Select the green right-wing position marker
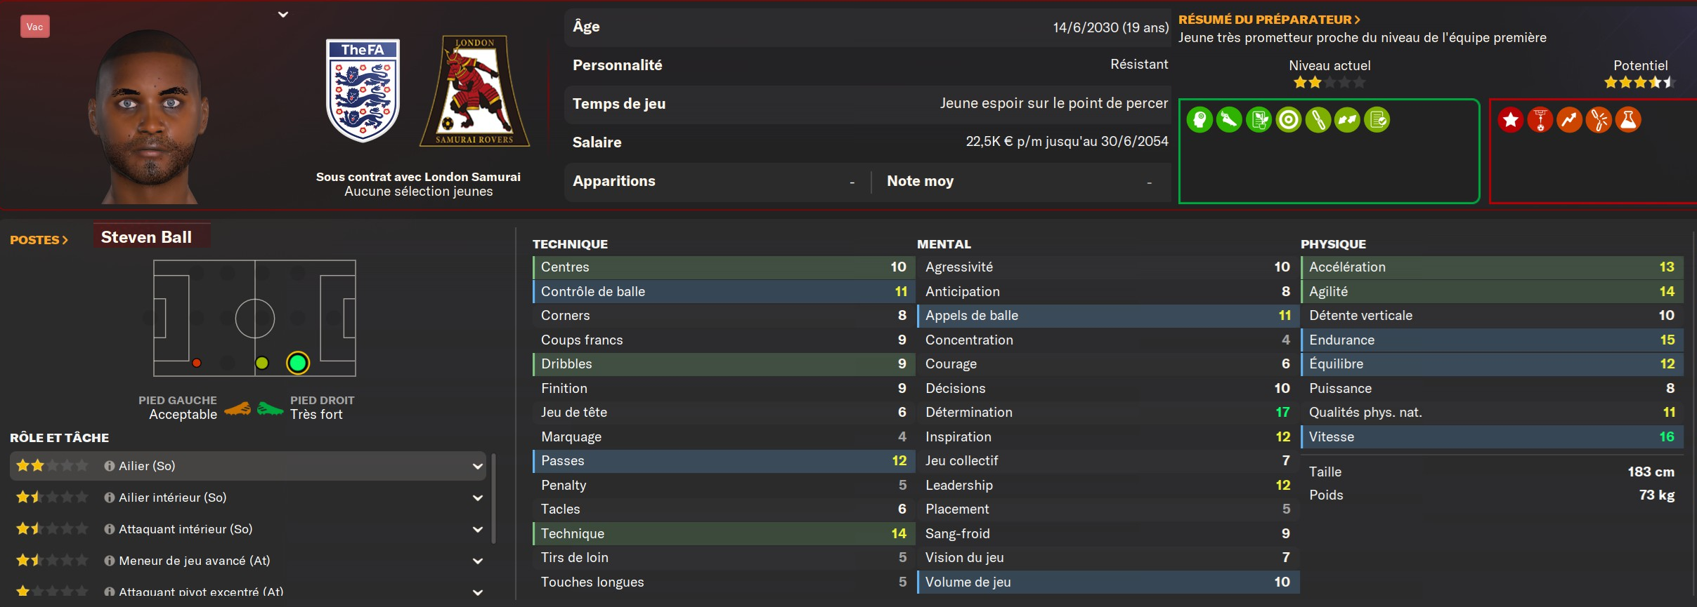 (x=298, y=363)
